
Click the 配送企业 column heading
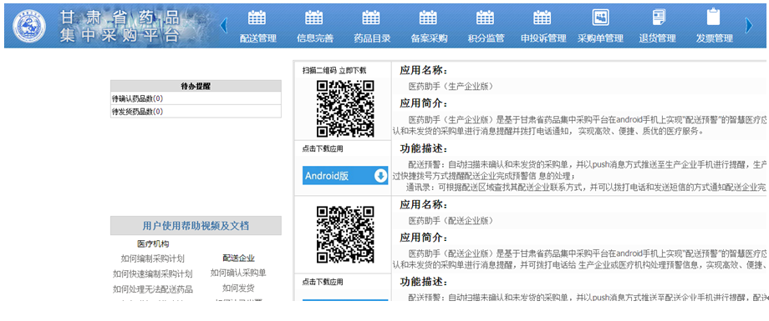coord(239,258)
